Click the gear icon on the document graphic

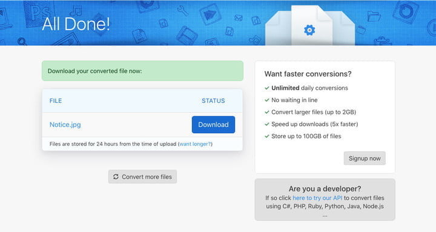coord(309,30)
